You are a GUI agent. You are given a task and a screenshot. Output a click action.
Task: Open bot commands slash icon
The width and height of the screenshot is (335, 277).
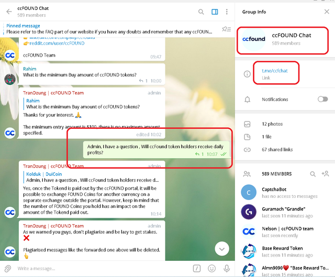[197, 269]
